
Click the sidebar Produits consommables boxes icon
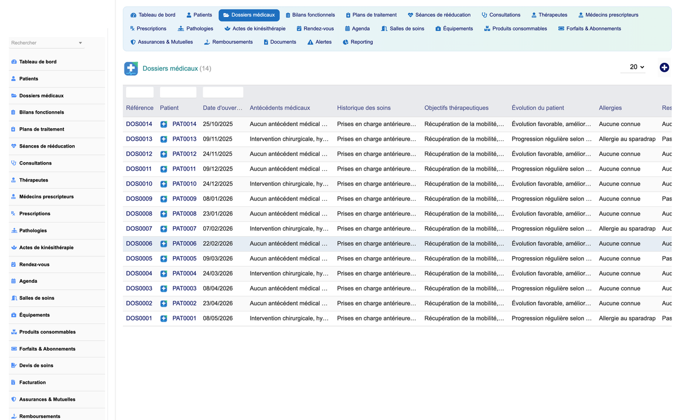[14, 332]
